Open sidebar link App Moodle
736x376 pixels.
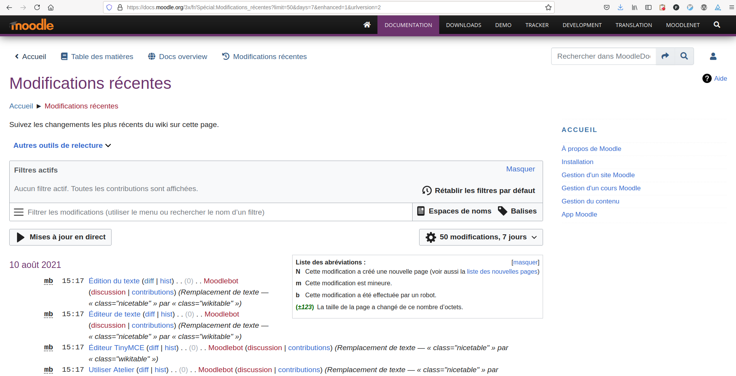click(x=579, y=214)
